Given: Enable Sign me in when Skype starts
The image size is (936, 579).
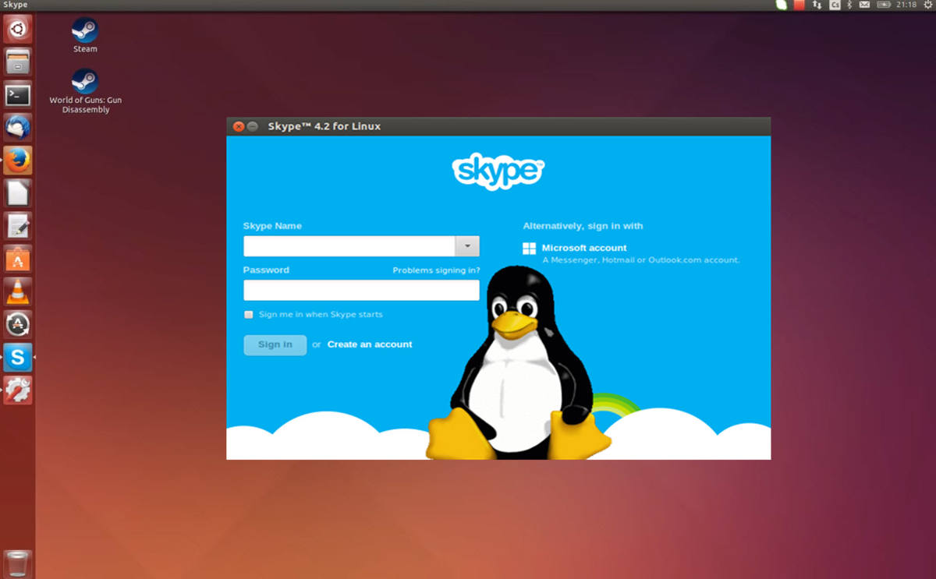Looking at the screenshot, I should point(249,315).
